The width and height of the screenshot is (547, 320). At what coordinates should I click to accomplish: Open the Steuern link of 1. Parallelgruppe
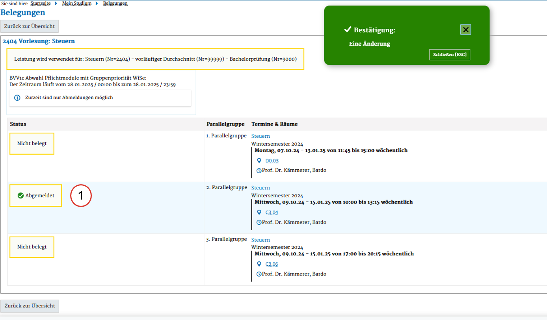point(260,136)
